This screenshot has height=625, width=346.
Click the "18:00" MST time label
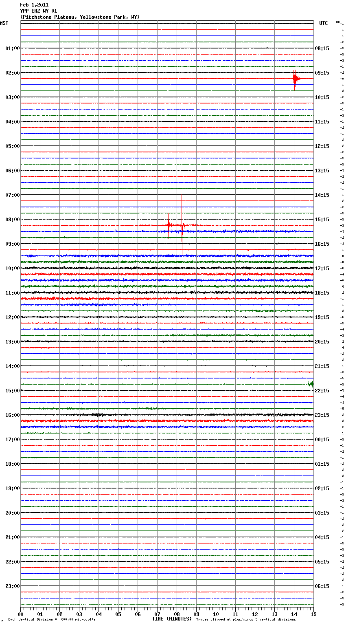tap(12, 464)
